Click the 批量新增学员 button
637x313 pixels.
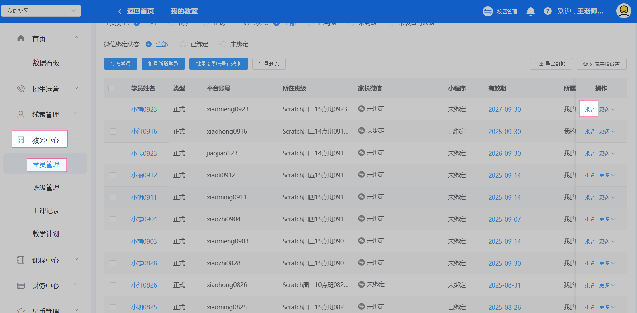163,64
